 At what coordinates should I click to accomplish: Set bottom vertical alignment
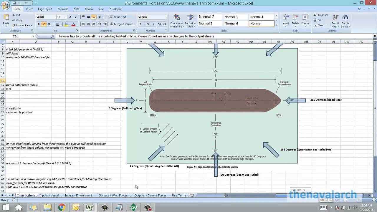pyautogui.click(x=94, y=17)
